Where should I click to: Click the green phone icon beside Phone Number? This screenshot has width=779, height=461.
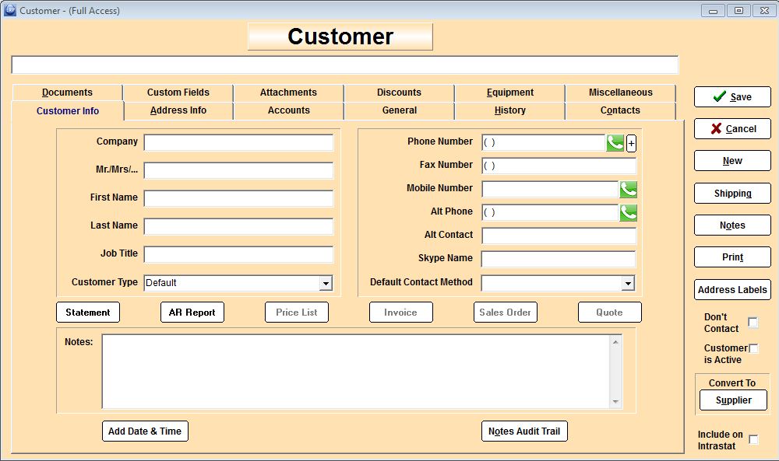click(x=615, y=142)
